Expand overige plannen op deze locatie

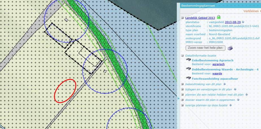click(x=182, y=105)
